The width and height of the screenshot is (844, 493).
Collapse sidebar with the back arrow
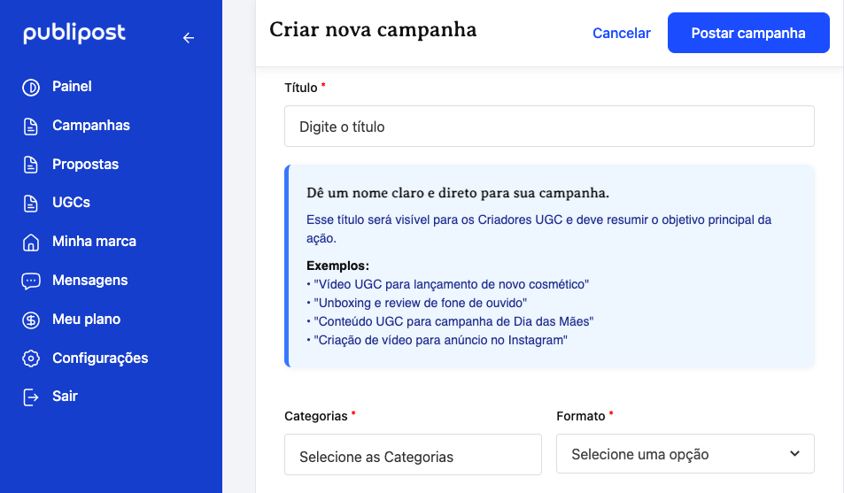tap(188, 37)
